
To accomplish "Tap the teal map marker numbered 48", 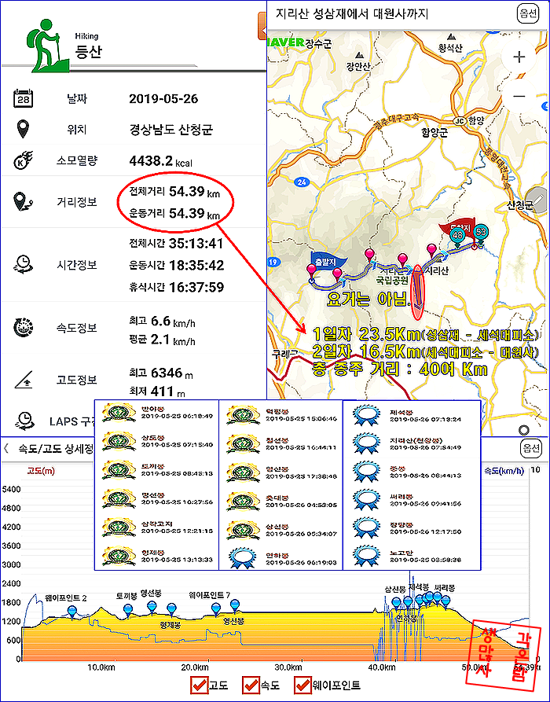I will tap(457, 237).
